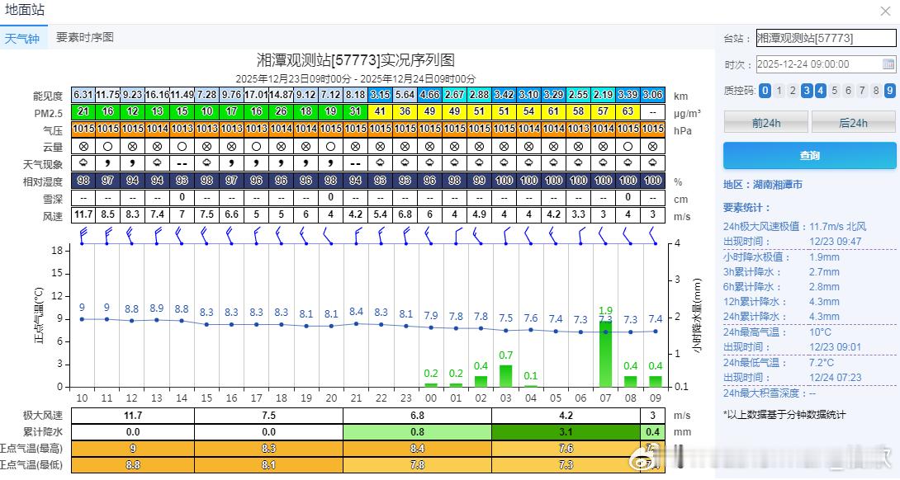The height and width of the screenshot is (480, 900).
Task: Select the relative humidity cell showing 99
Action: tap(479, 181)
